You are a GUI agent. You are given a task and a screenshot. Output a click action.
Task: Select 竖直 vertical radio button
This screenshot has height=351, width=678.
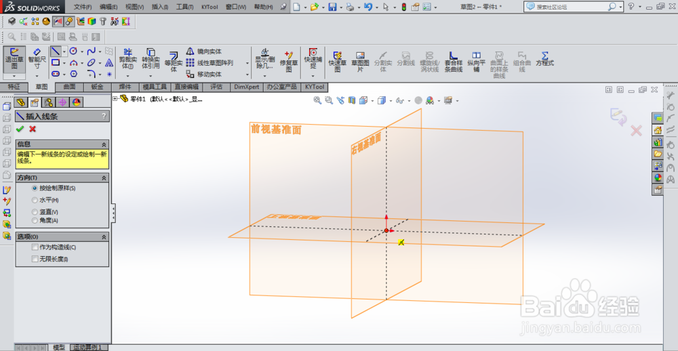coord(35,212)
